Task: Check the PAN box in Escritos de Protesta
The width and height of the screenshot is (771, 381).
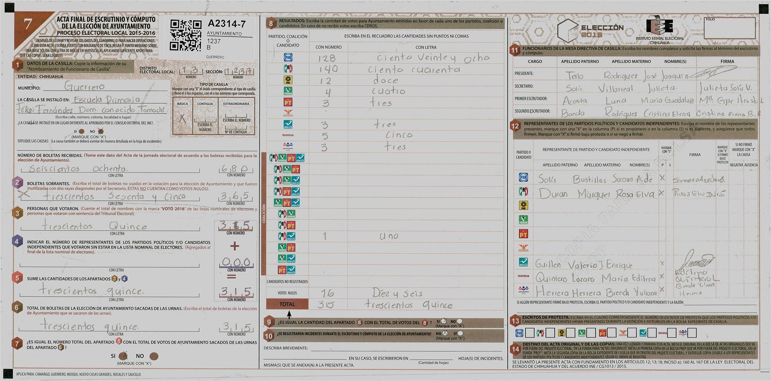Action: click(530, 333)
